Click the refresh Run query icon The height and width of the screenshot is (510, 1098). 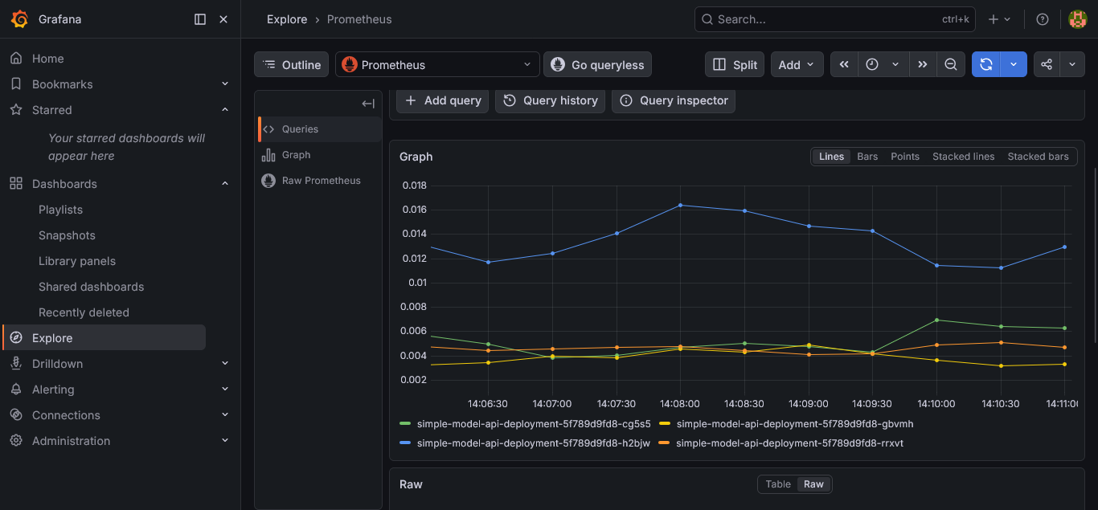pyautogui.click(x=986, y=65)
